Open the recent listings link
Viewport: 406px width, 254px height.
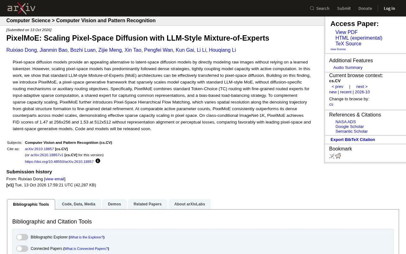(x=346, y=92)
